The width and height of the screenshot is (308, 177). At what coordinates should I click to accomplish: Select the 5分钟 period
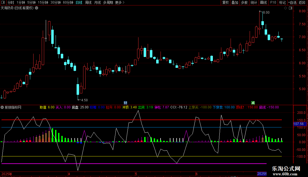click(31, 2)
